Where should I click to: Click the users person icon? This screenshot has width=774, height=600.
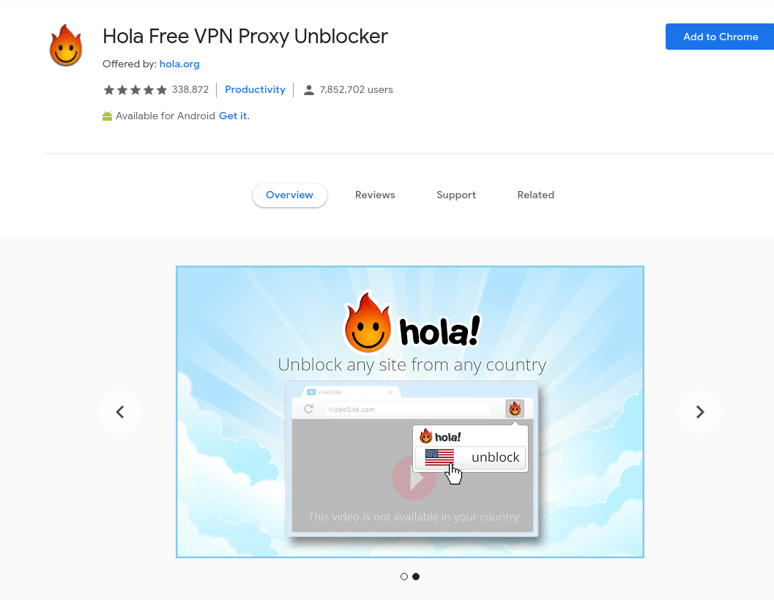tap(308, 90)
